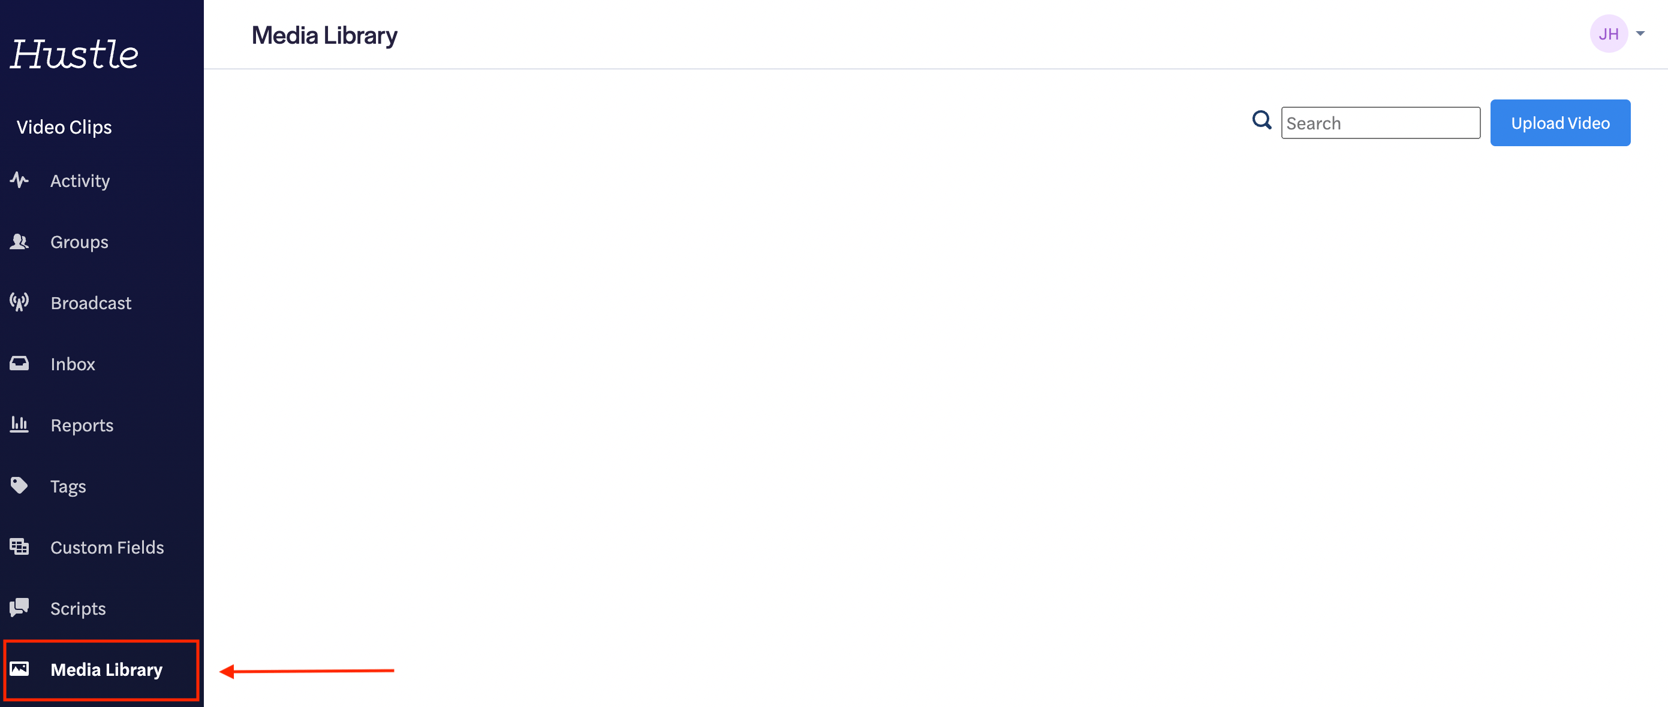This screenshot has width=1668, height=707.
Task: Open the Video Clips organization selector
Action: pos(64,127)
